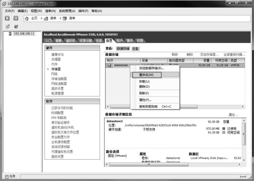254x181 pixels.
Task: Click details panel vertical scrollbar down arrow
Action: click(x=244, y=160)
